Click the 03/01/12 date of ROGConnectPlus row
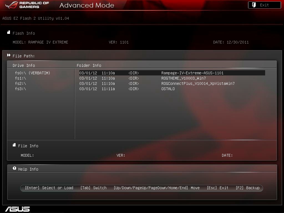 click(x=88, y=83)
